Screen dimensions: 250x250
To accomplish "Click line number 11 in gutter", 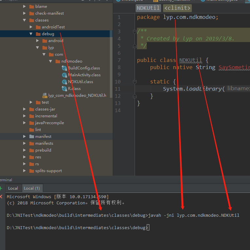I will (x=118, y=89).
